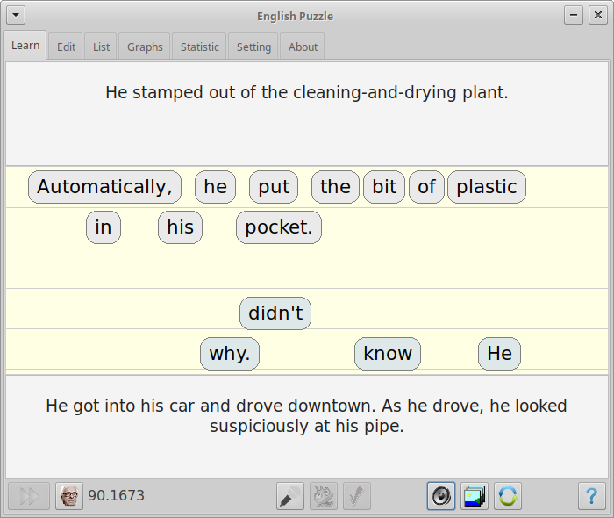
Task: Click the text 'He got into his car and drove downtown.'
Action: [x=211, y=406]
